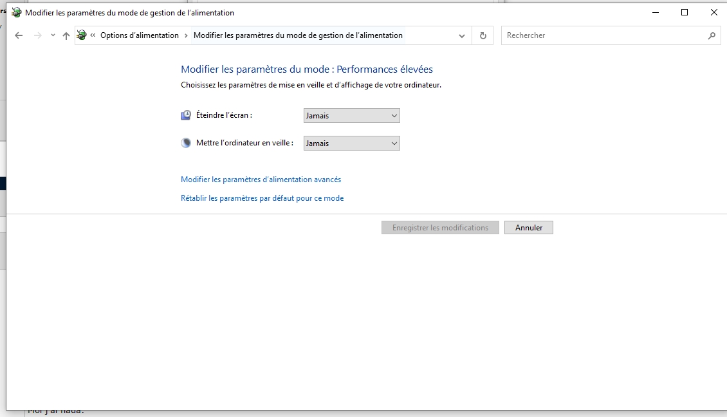Click the monitor icon beside Éteindre l'écran
This screenshot has height=417, width=727.
point(186,115)
